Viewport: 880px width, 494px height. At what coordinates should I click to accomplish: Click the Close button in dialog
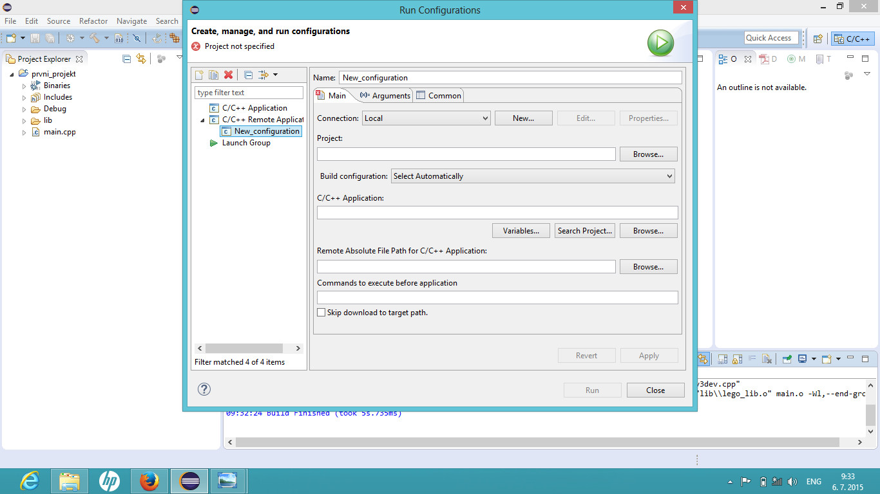point(655,390)
